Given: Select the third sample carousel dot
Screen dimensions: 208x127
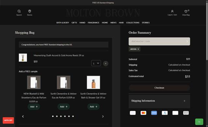Looking at the screenshot, I should 61,116.
